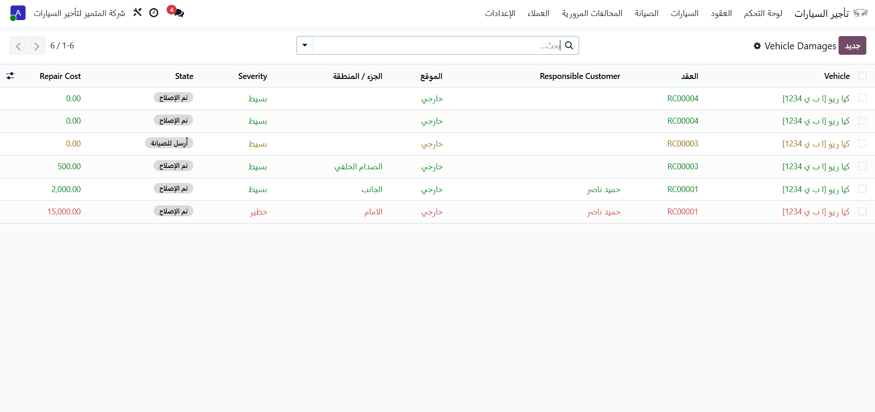Open the السيارات menu
Screen dimensions: 875x412
coord(684,13)
